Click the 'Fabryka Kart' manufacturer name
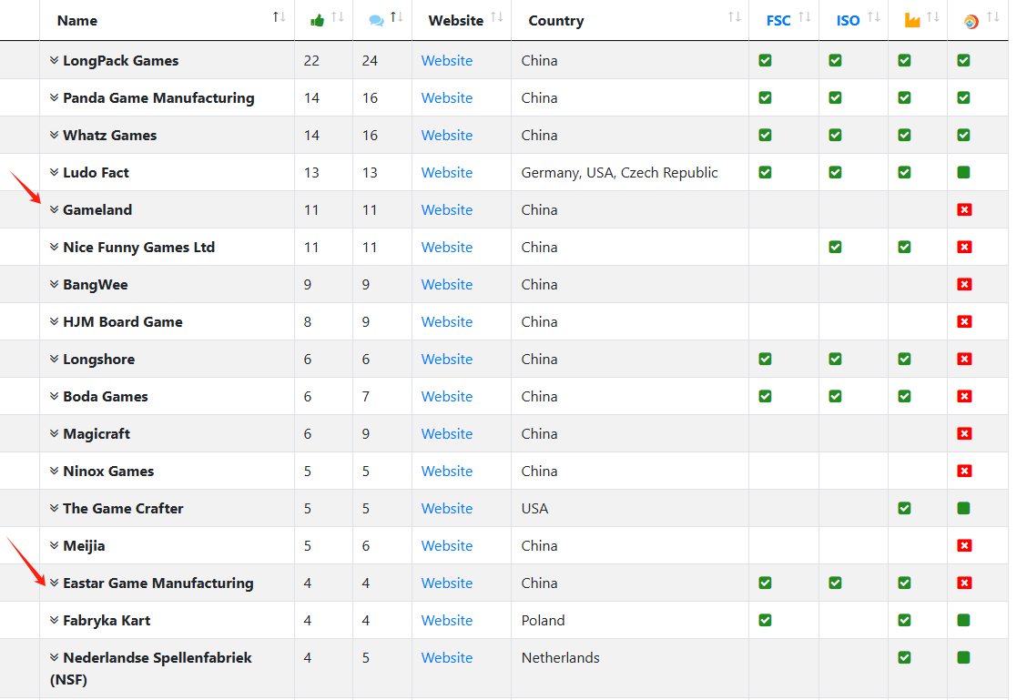The height and width of the screenshot is (700, 1027). pyautogui.click(x=107, y=621)
